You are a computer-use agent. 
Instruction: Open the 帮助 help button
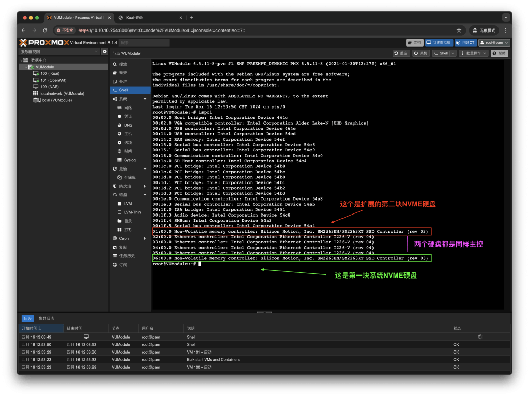point(500,53)
